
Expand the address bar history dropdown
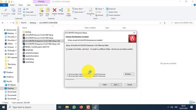(x=160, y=23)
